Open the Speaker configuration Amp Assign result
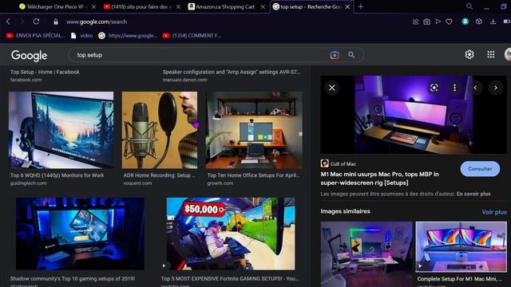The width and height of the screenshot is (511, 287). pyautogui.click(x=232, y=72)
